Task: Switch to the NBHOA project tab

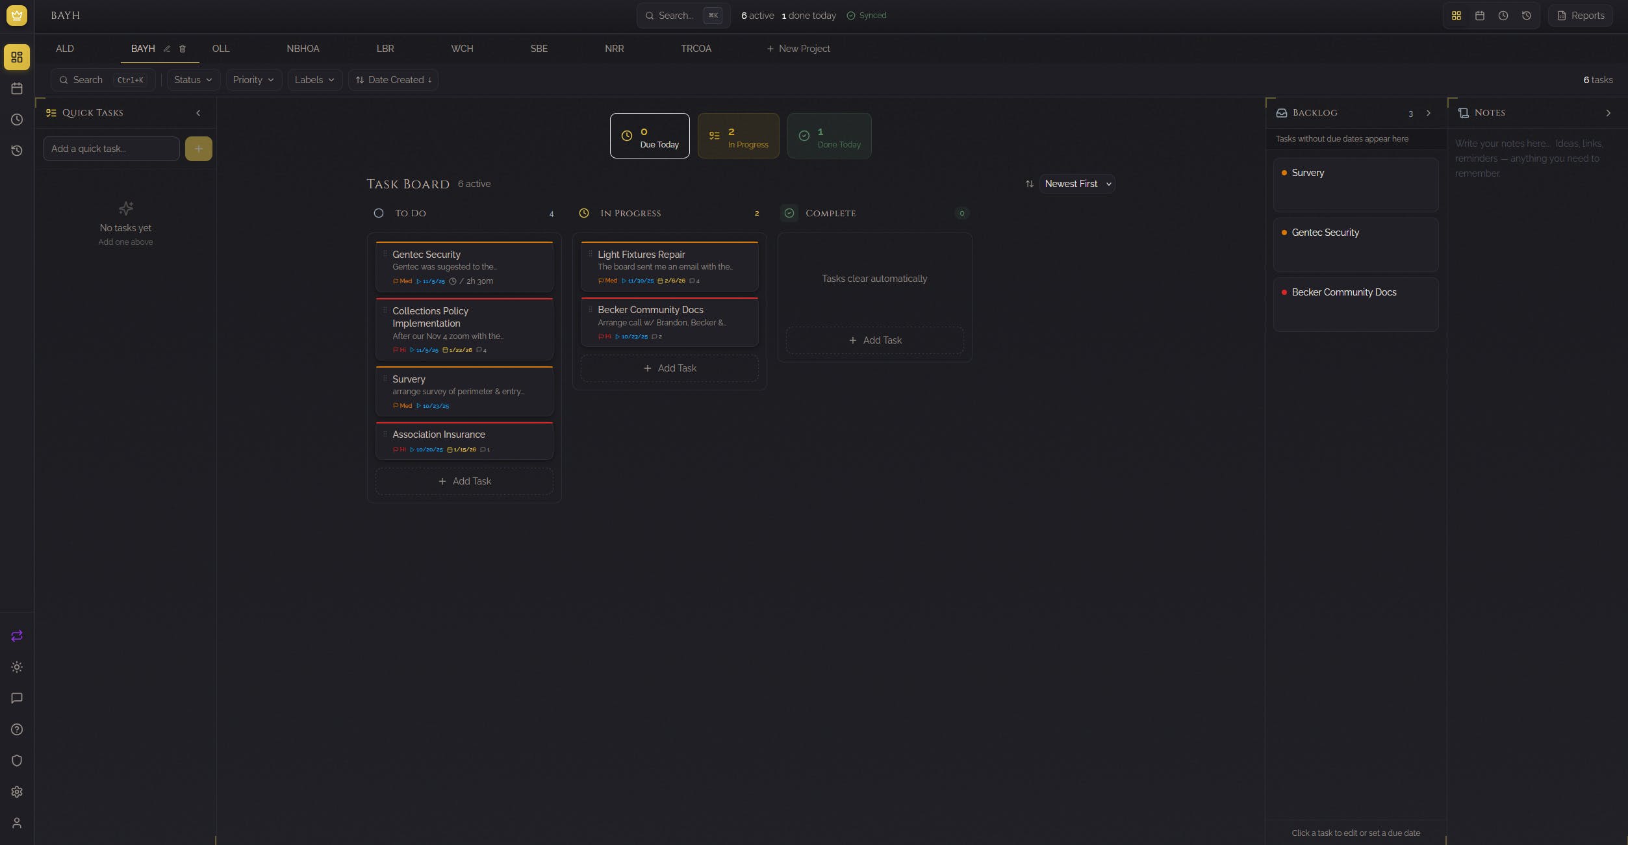Action: coord(303,49)
